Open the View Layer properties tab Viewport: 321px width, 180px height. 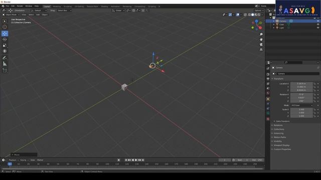pos(268,83)
